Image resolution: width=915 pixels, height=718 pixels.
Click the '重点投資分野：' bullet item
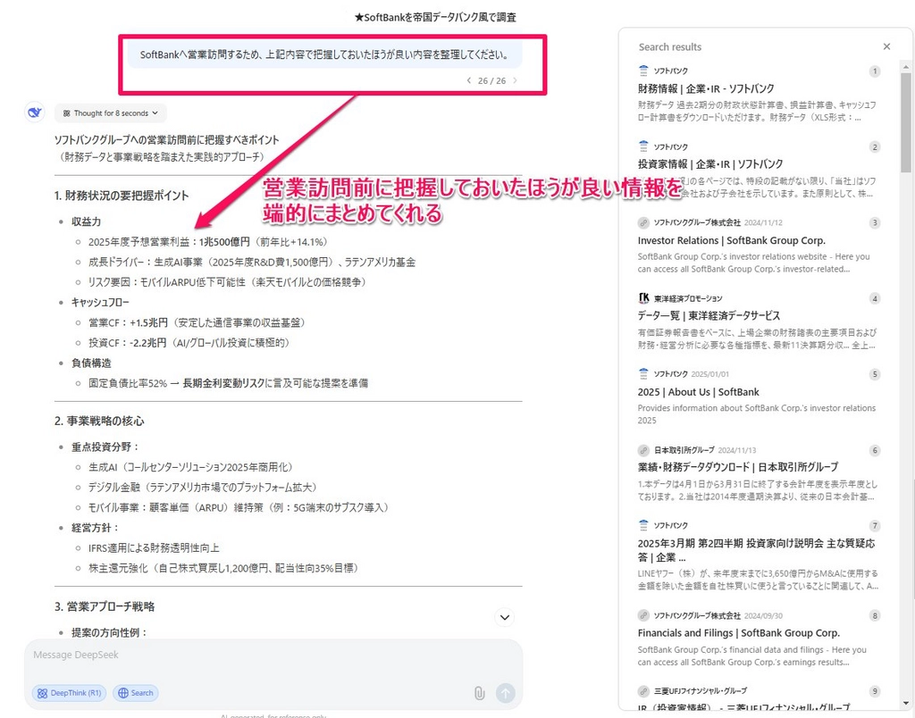[x=105, y=447]
